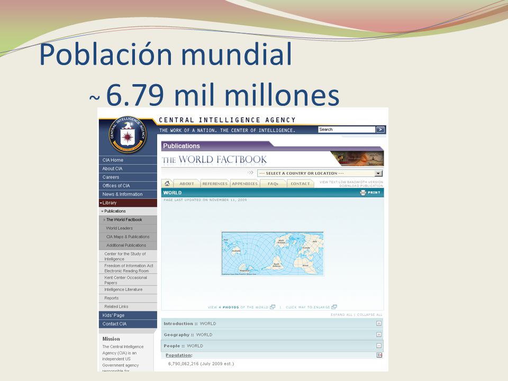Click the Publications header bar
The width and height of the screenshot is (508, 381).
[x=272, y=146]
